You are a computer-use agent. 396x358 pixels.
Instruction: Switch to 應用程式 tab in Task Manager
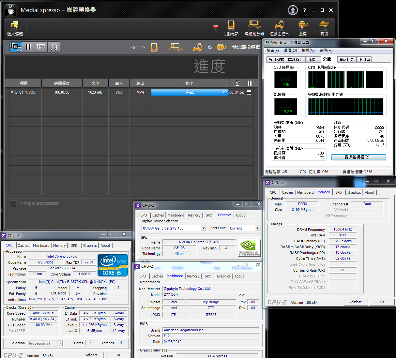(x=276, y=59)
